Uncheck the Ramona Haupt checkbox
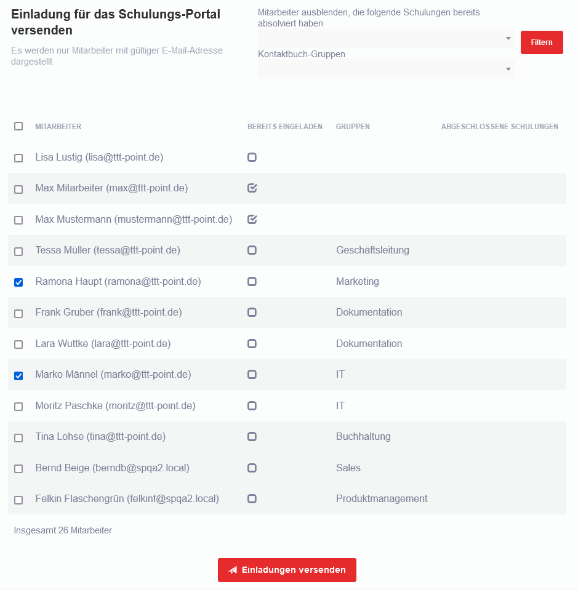 coord(18,282)
